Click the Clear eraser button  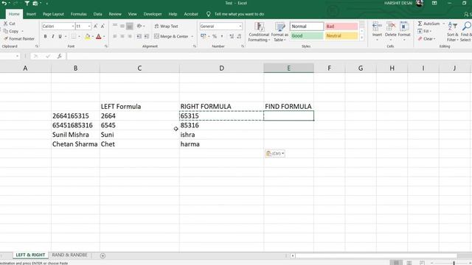click(x=426, y=39)
